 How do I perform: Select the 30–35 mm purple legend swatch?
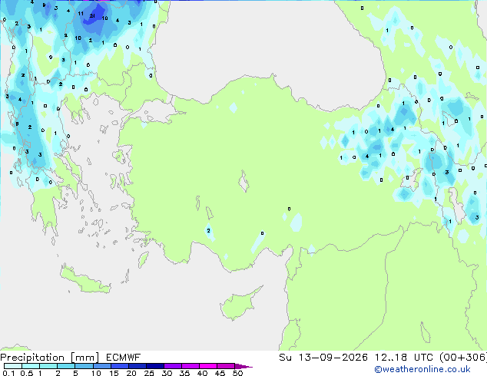[x=173, y=366]
